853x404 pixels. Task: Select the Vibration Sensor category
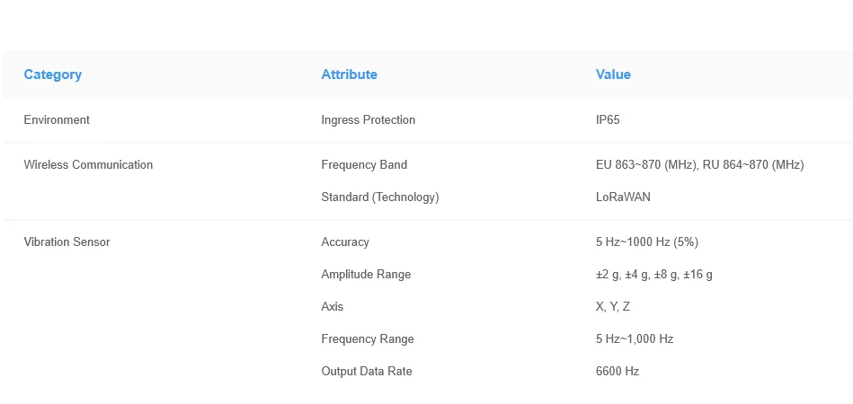[67, 242]
